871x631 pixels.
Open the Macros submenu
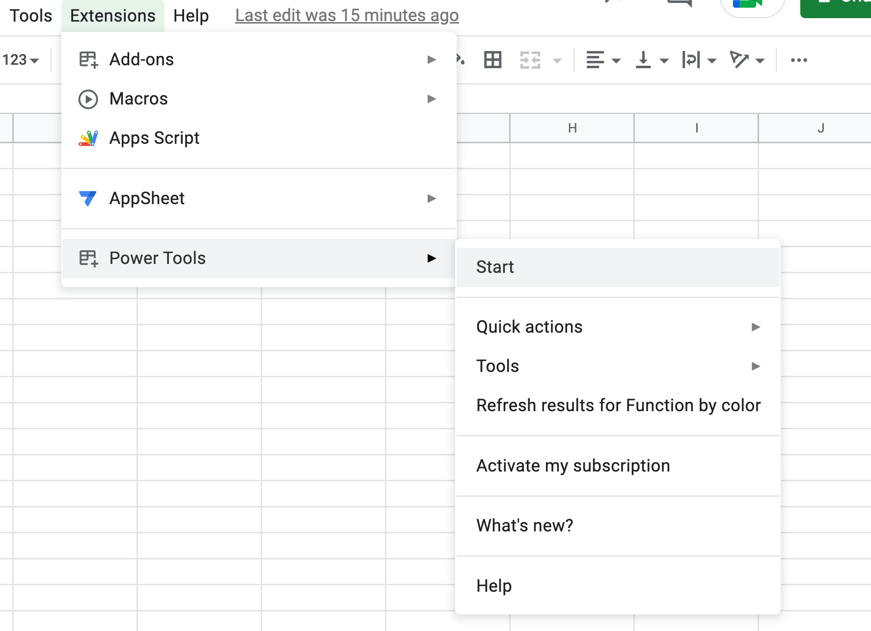click(259, 99)
